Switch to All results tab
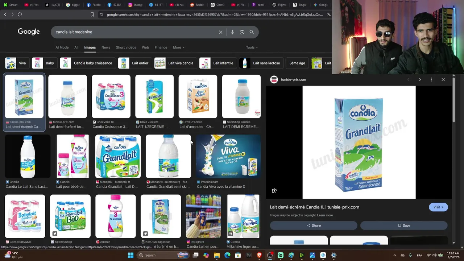Viewport: 464px width, 261px height. point(76,47)
